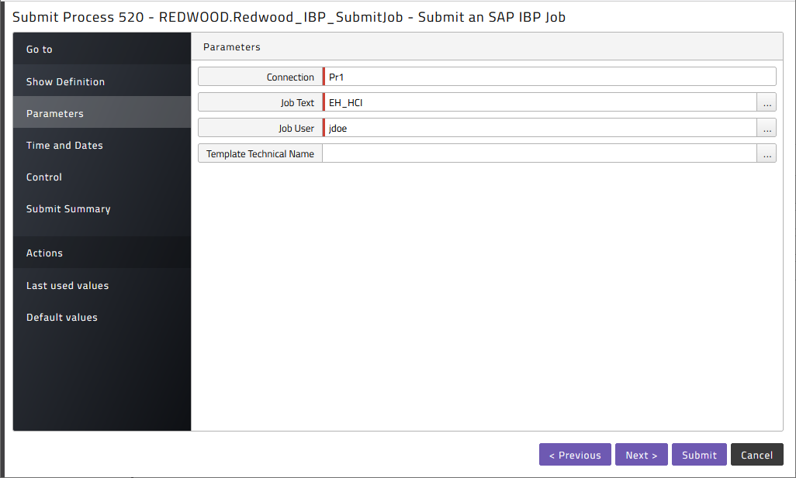Click the Parameters panel header
The width and height of the screenshot is (796, 478).
click(487, 46)
